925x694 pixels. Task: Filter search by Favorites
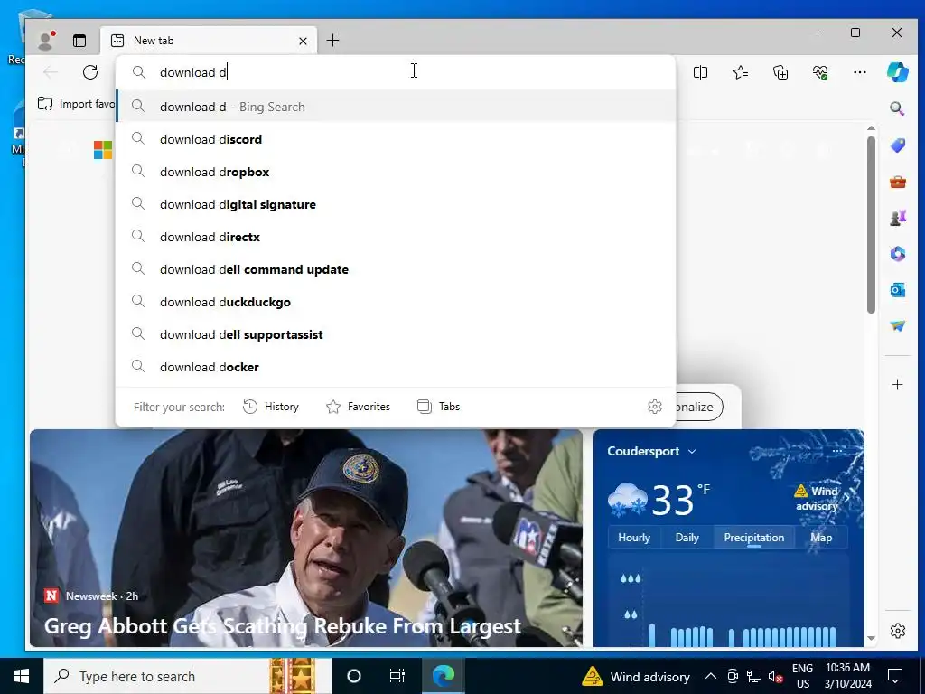pos(358,407)
